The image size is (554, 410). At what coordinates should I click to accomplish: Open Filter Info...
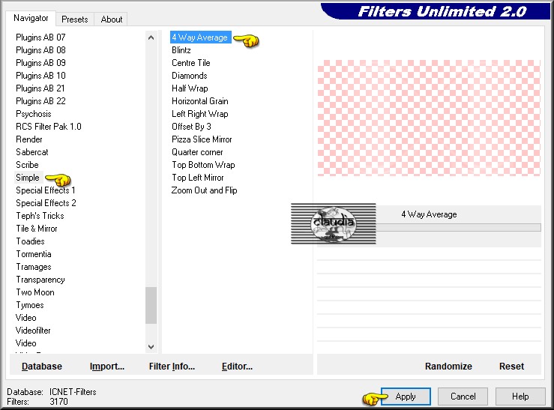pos(172,367)
